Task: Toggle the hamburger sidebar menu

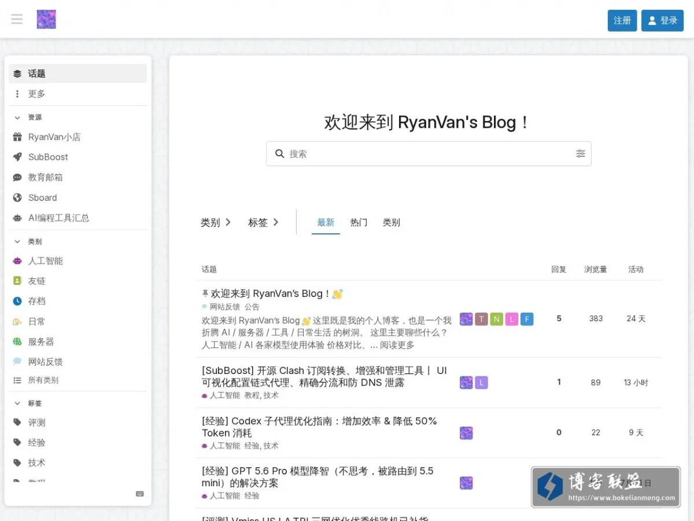Action: (17, 19)
